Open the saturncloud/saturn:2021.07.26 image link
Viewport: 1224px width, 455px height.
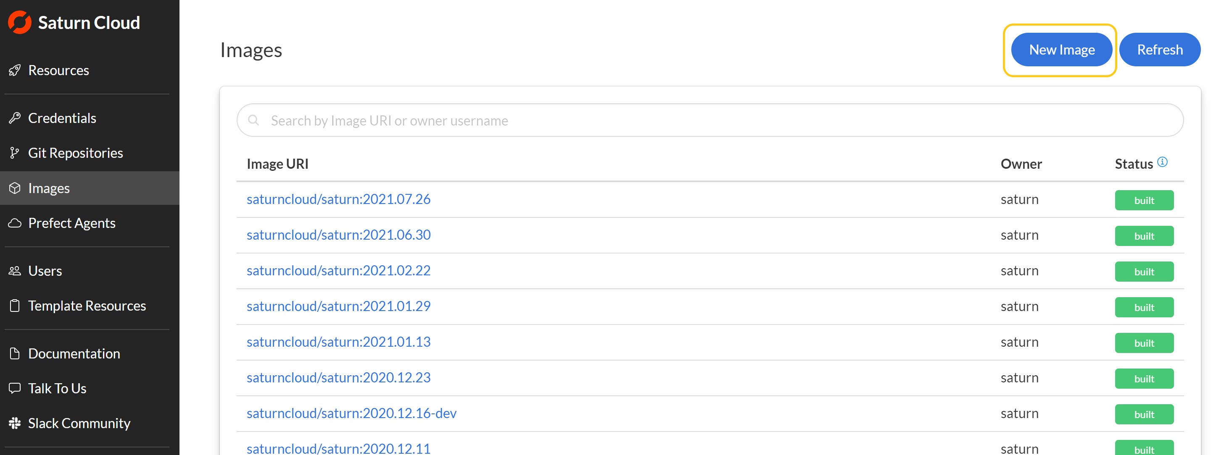(338, 199)
